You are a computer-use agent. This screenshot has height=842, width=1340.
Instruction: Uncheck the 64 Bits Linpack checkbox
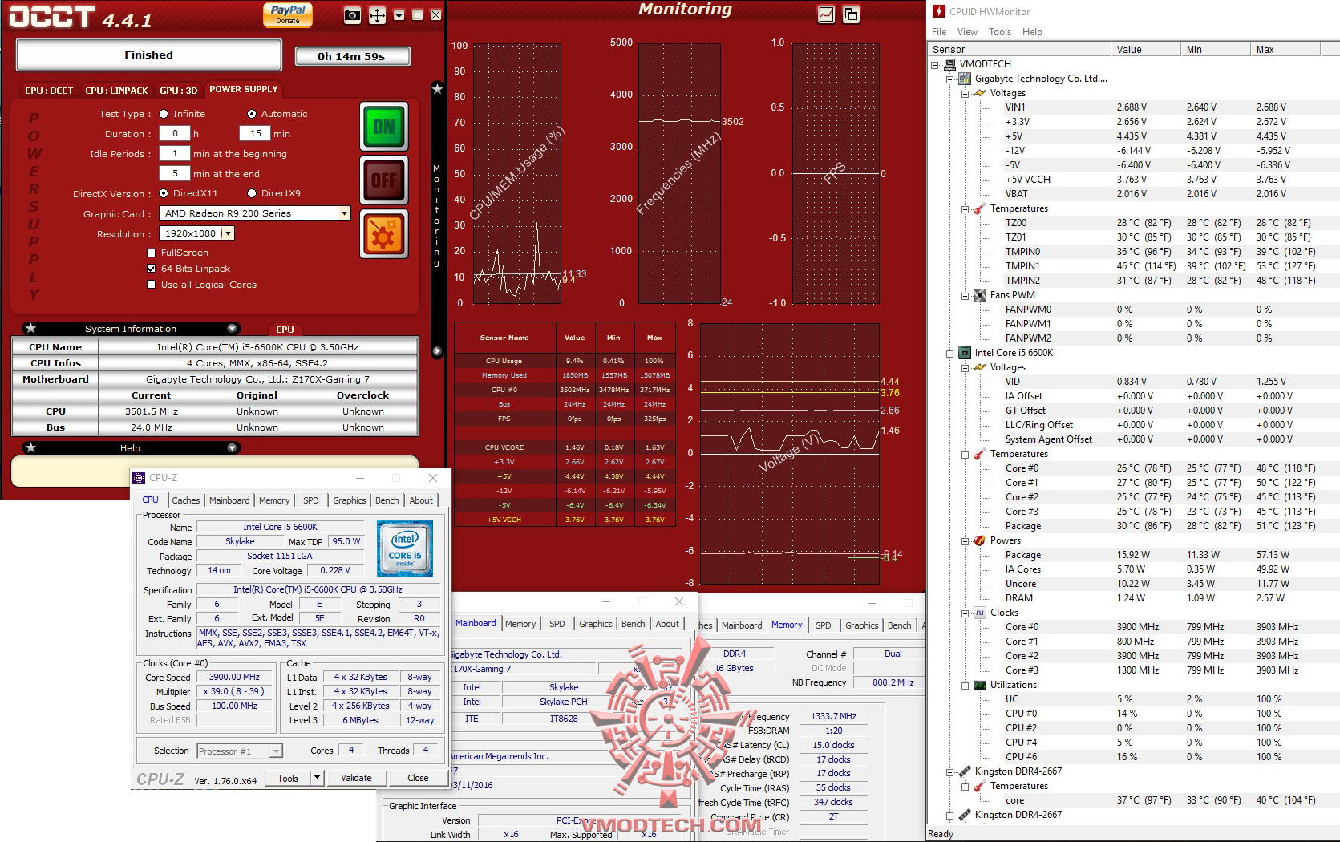click(x=152, y=269)
